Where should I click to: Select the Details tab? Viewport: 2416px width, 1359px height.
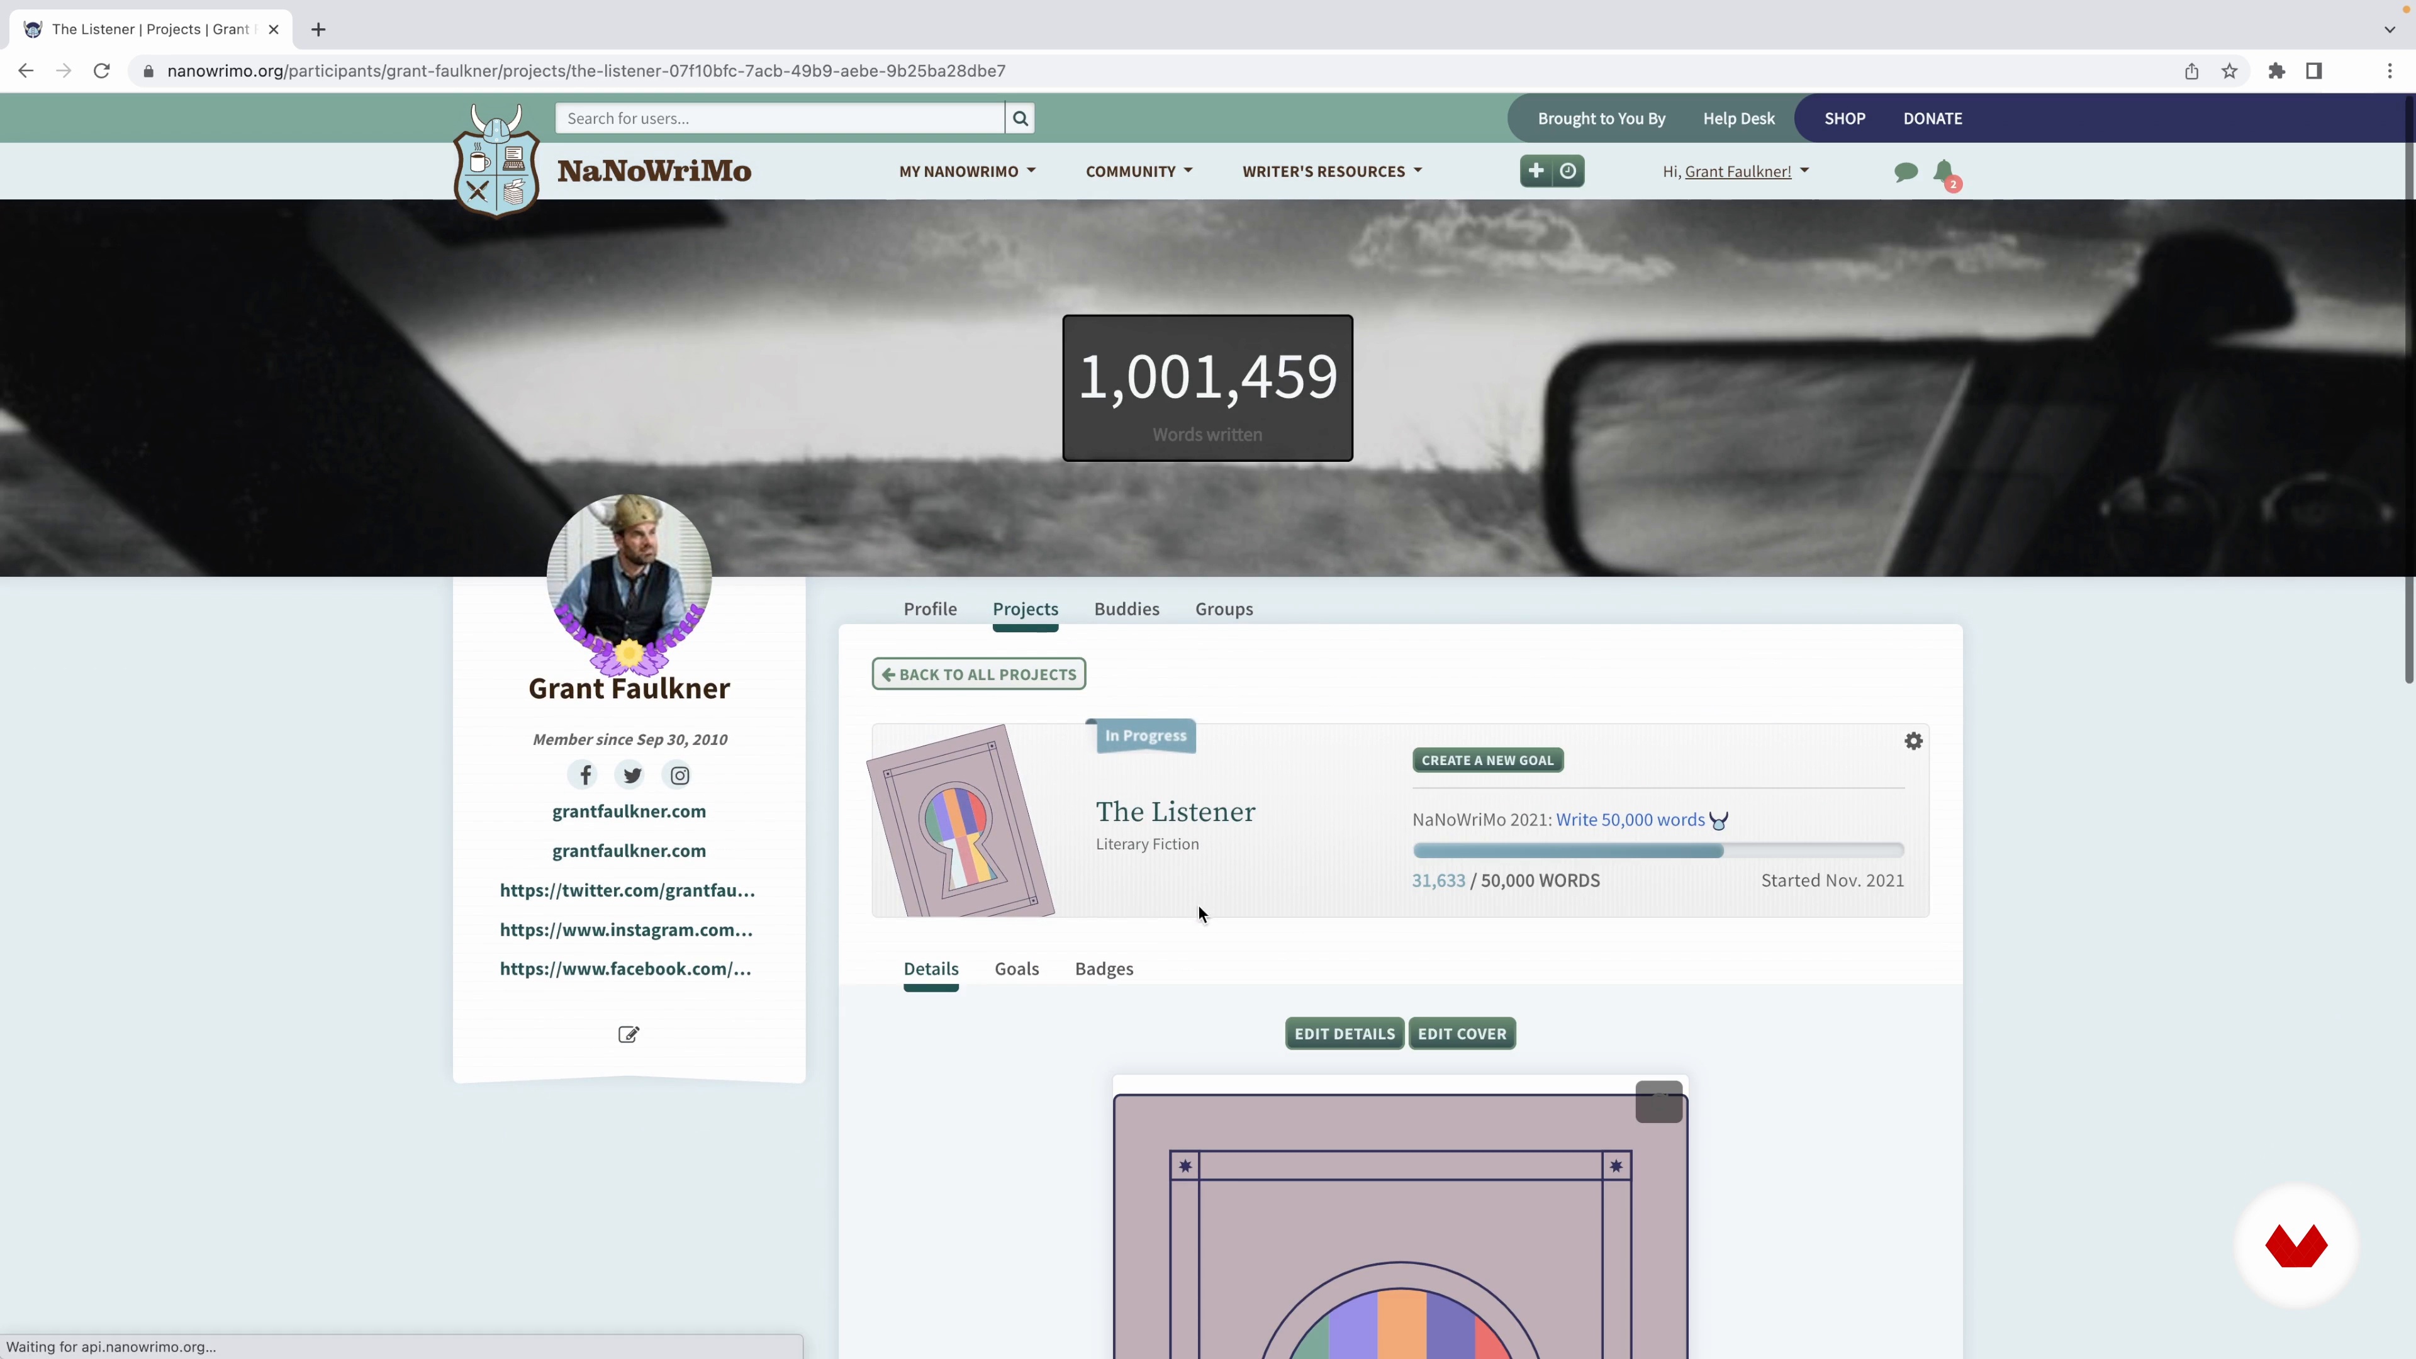931,969
